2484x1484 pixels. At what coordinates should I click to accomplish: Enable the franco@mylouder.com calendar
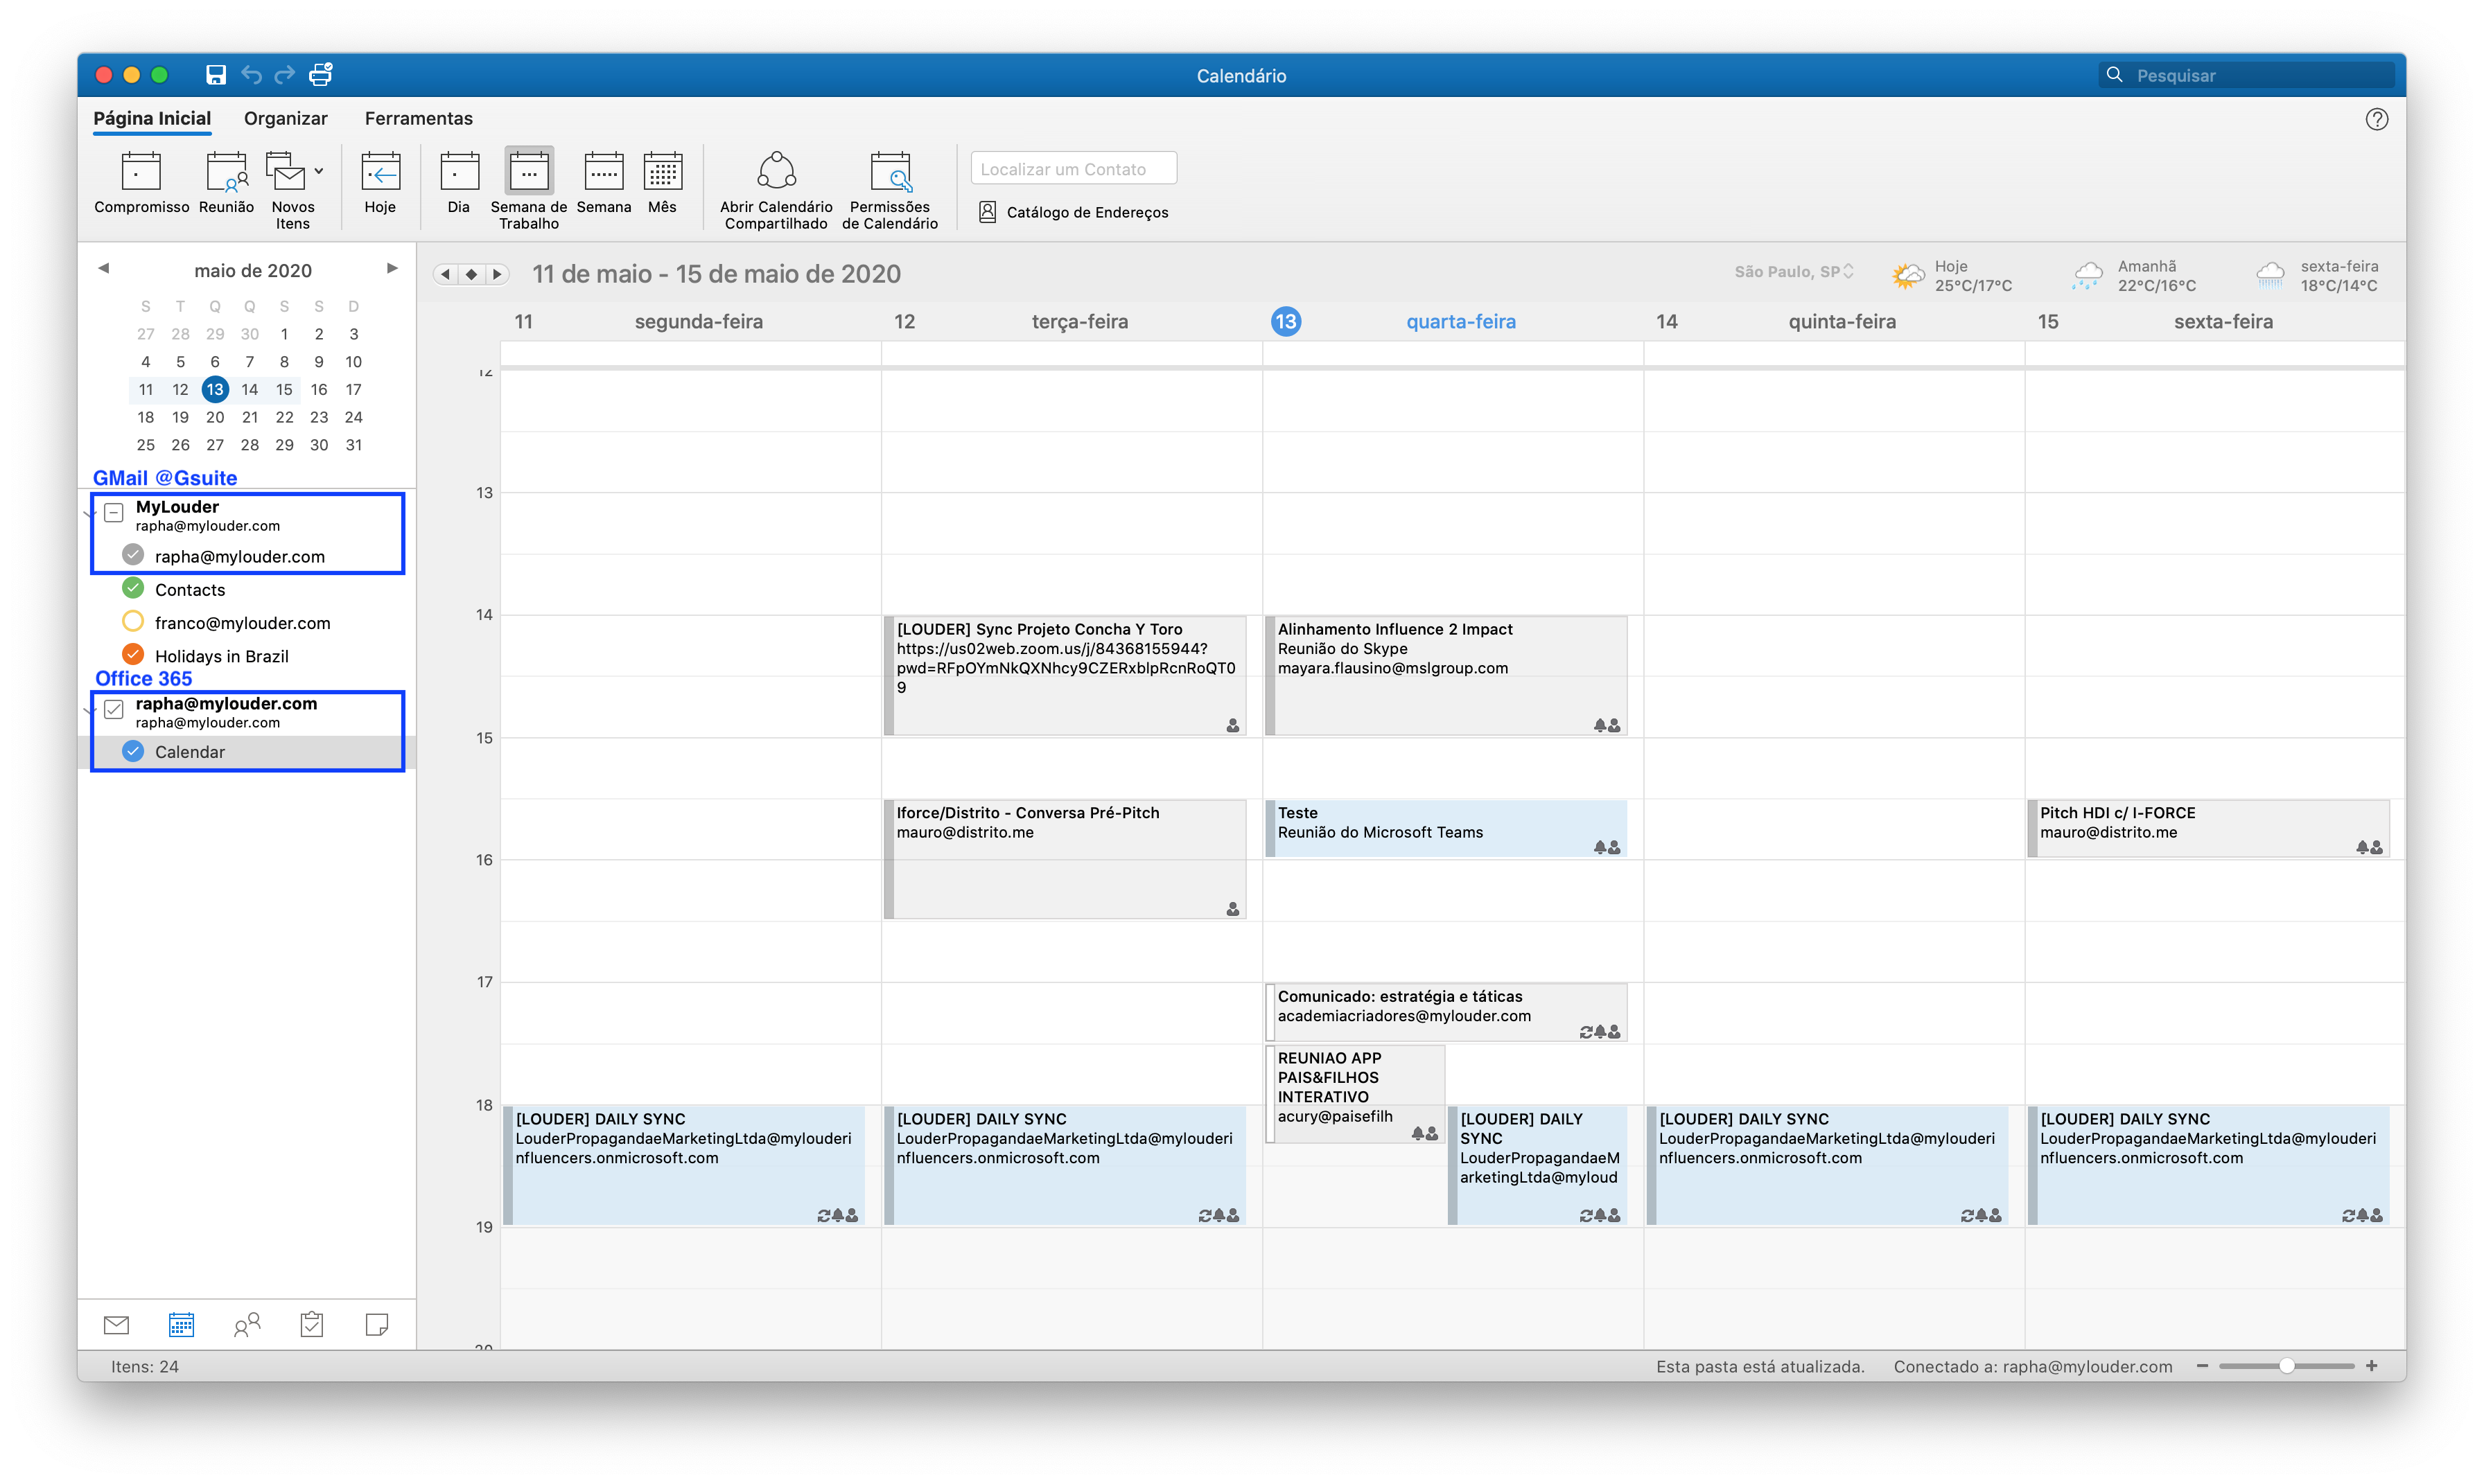133,622
